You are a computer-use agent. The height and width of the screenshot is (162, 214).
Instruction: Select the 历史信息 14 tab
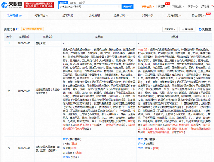click(x=174, y=15)
